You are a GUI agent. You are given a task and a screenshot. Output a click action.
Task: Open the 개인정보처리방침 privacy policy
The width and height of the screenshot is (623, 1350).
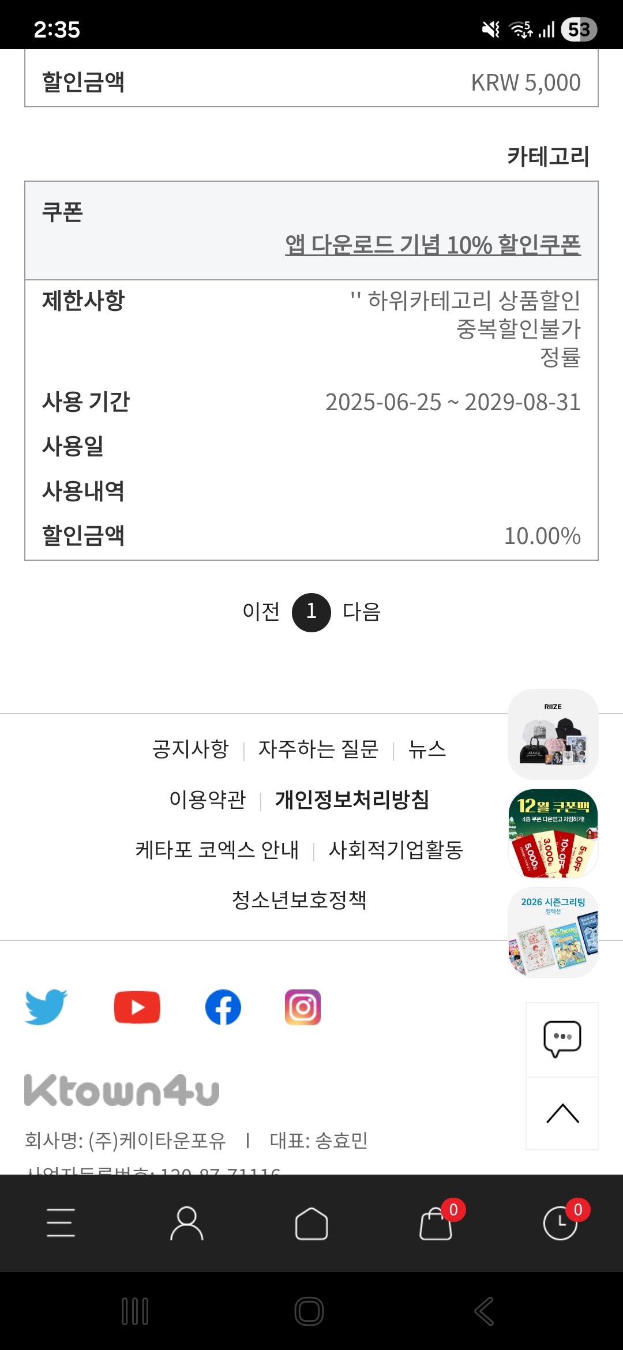point(352,800)
